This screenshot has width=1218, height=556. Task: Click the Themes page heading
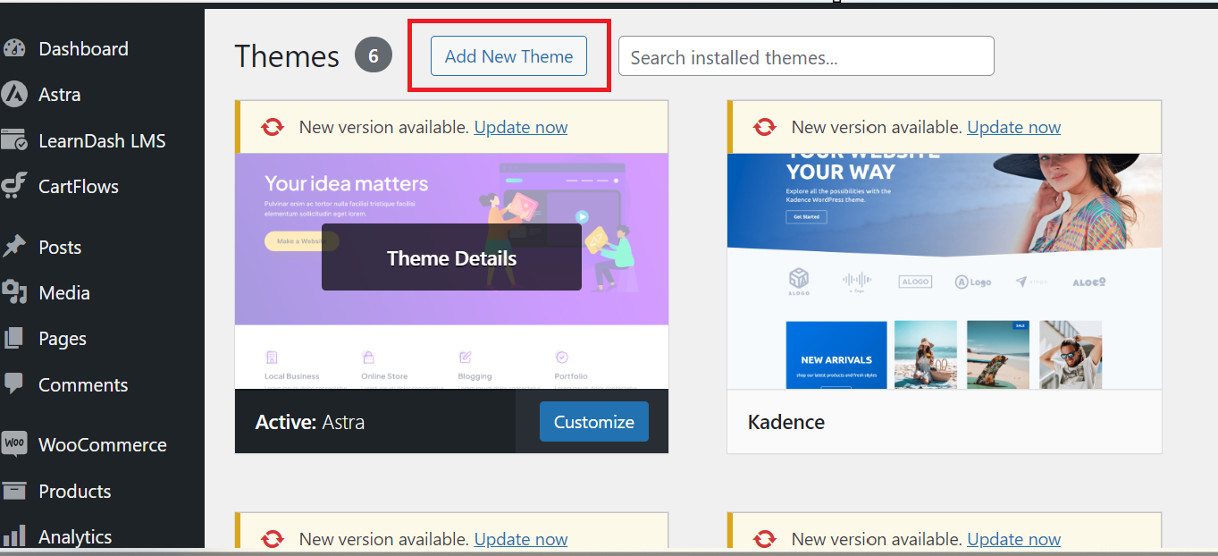tap(287, 57)
